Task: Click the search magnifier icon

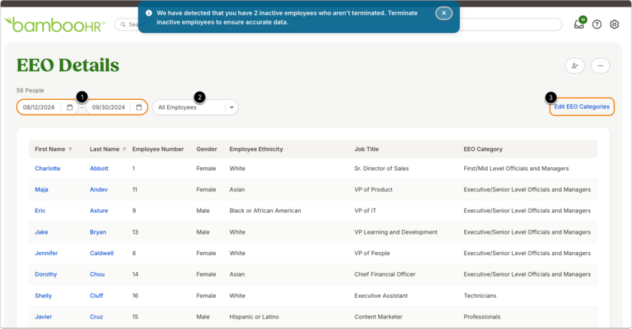Action: [123, 24]
